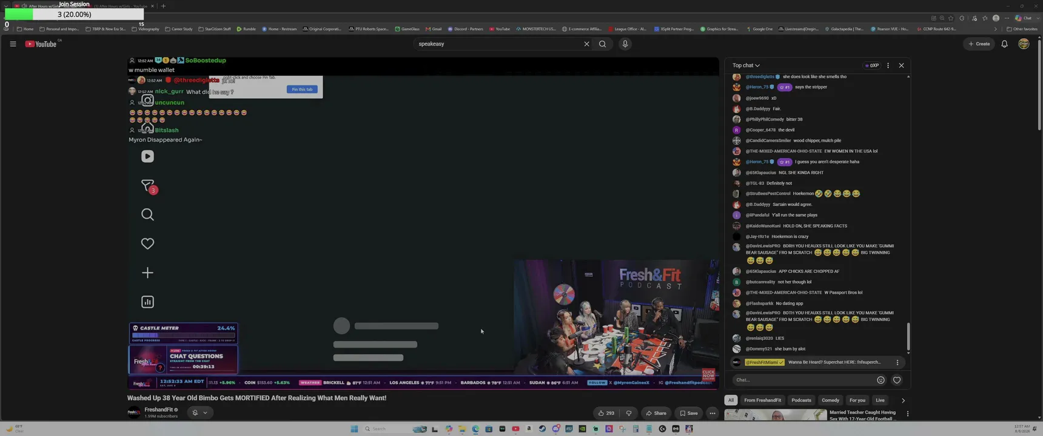Open options for Married Teacher video suggestion
The height and width of the screenshot is (436, 1043).
[x=907, y=414]
